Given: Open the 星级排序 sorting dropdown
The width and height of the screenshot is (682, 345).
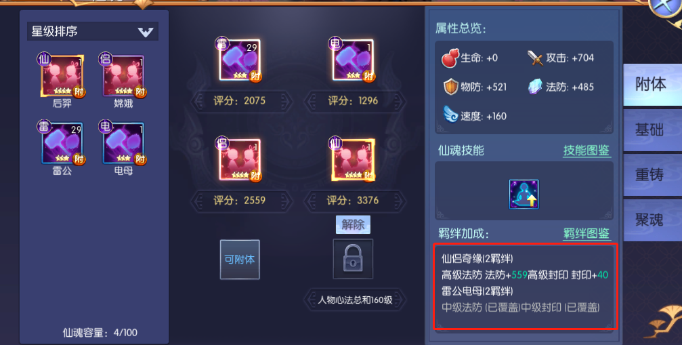Looking at the screenshot, I should tap(93, 31).
